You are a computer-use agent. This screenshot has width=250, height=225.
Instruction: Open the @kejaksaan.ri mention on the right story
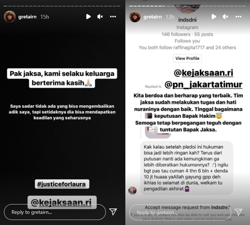203,73
